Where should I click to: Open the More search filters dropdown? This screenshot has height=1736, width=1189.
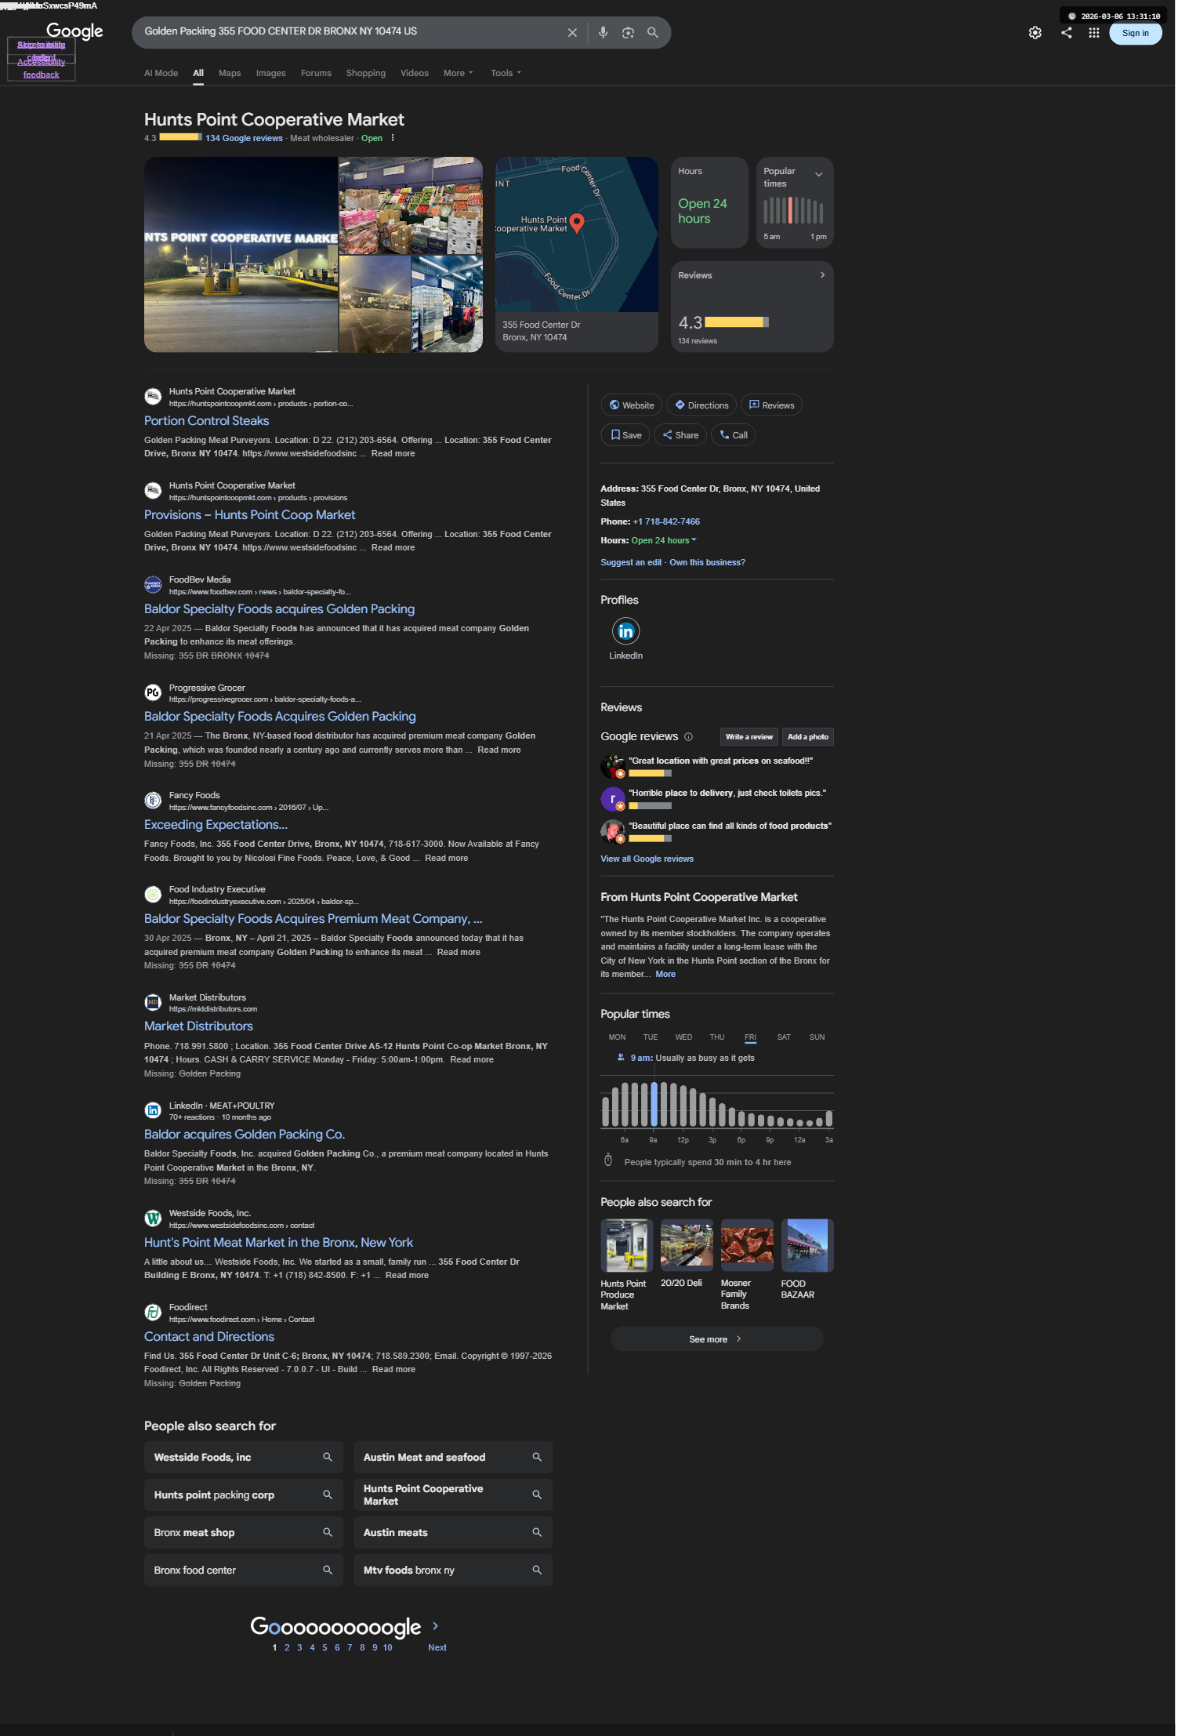coord(459,73)
